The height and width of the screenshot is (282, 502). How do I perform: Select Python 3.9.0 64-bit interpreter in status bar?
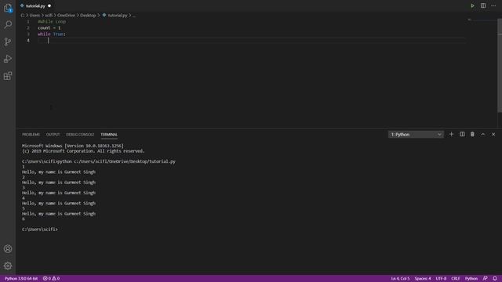[21, 279]
